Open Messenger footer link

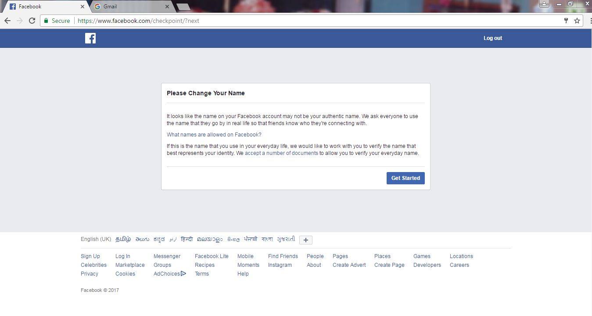pyautogui.click(x=167, y=256)
